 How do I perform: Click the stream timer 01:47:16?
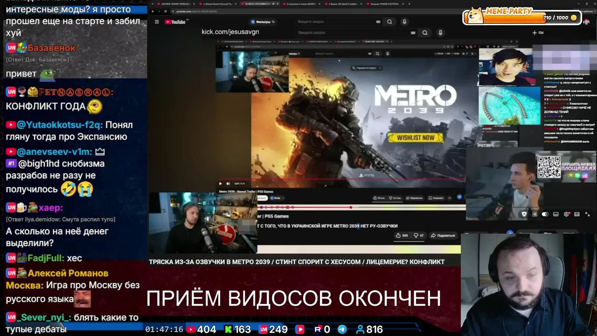pyautogui.click(x=164, y=329)
